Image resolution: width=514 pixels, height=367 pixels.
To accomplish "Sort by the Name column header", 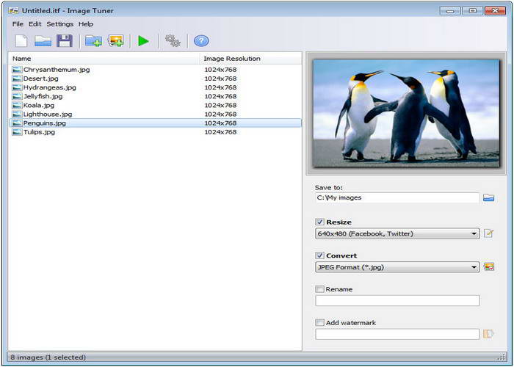I will click(104, 59).
